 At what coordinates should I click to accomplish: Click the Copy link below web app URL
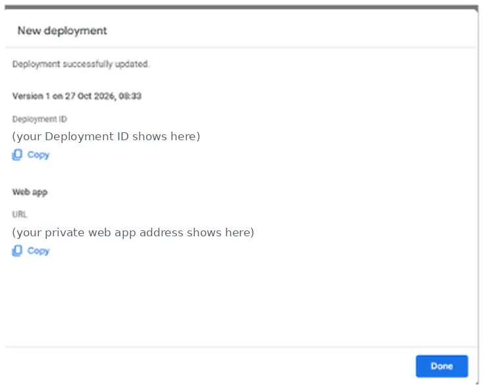(38, 251)
